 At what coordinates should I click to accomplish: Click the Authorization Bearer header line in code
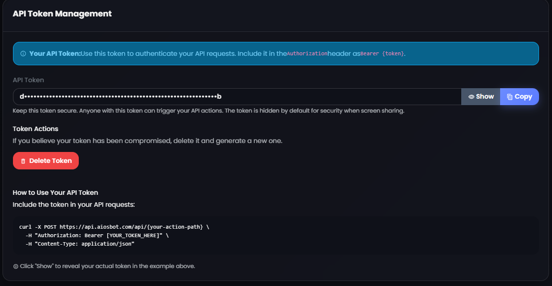point(97,235)
